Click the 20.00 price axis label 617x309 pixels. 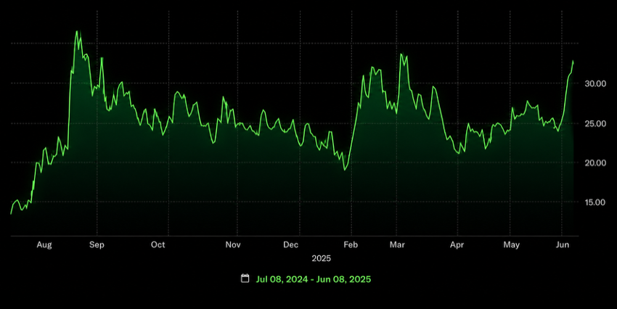click(595, 162)
